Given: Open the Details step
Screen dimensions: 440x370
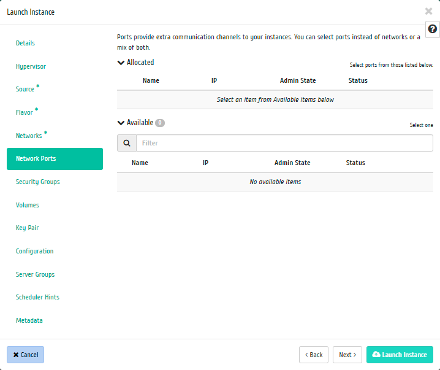Looking at the screenshot, I should (x=25, y=43).
